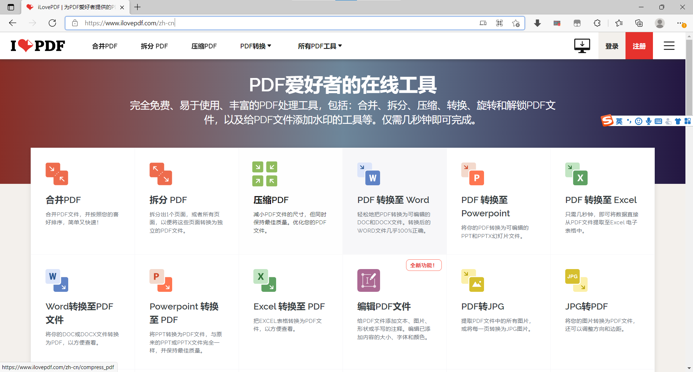Select 合并PDF in top navigation

click(x=105, y=46)
